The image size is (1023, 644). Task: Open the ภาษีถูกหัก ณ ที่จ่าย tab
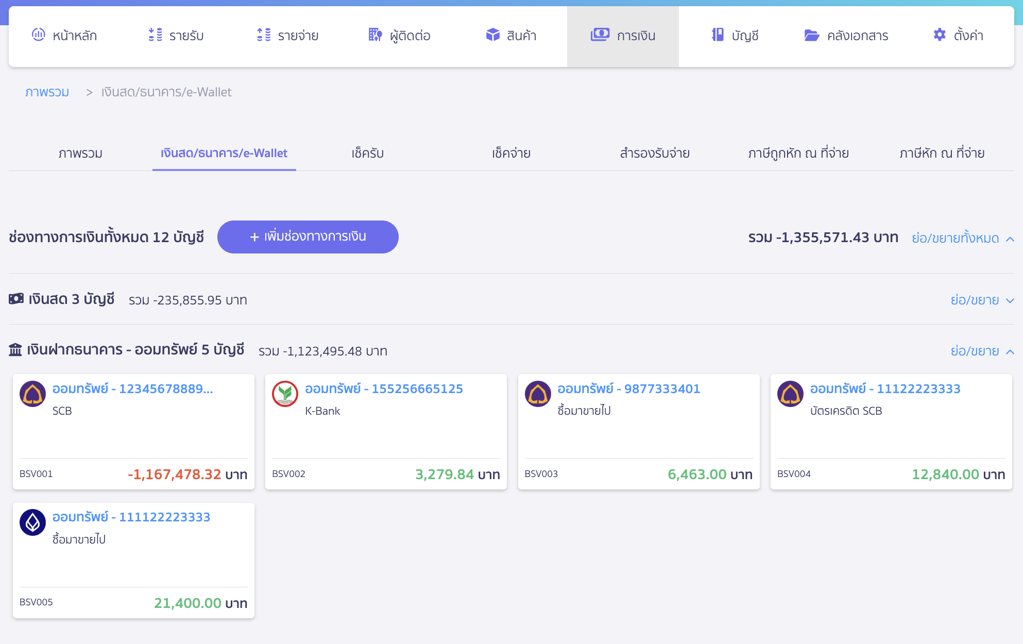pyautogui.click(x=798, y=153)
